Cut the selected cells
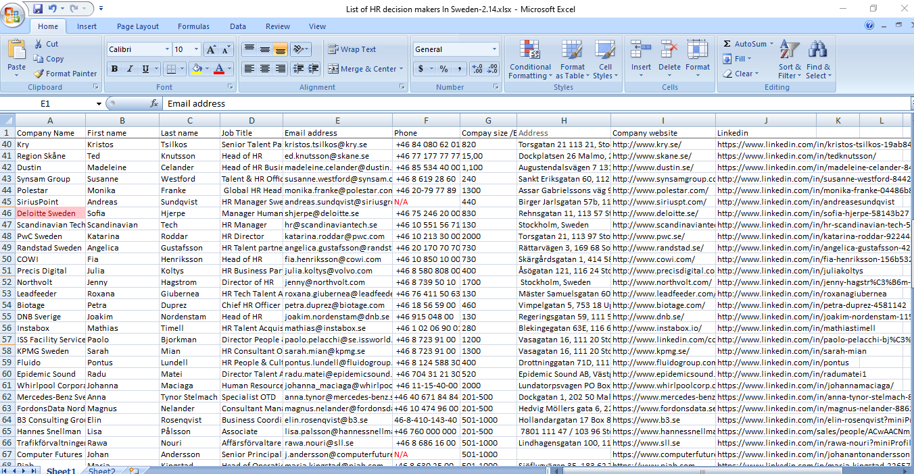This screenshot has height=474, width=914. tap(46, 44)
